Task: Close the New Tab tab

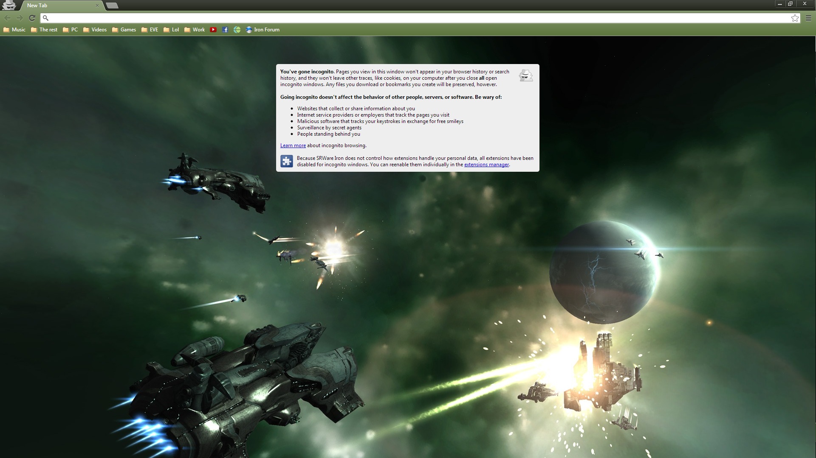Action: click(x=97, y=6)
